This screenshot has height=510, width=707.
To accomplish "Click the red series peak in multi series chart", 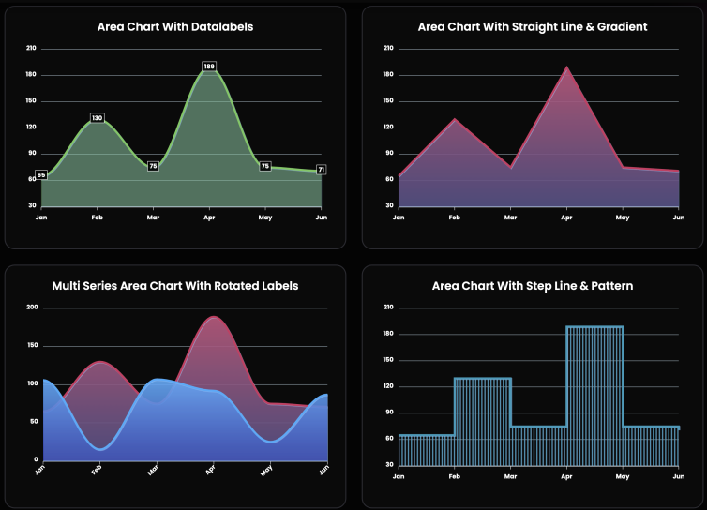I will coord(214,317).
